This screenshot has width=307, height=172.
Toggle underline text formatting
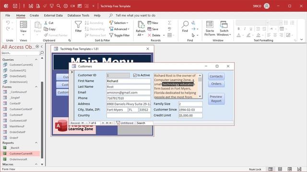(x=251, y=29)
